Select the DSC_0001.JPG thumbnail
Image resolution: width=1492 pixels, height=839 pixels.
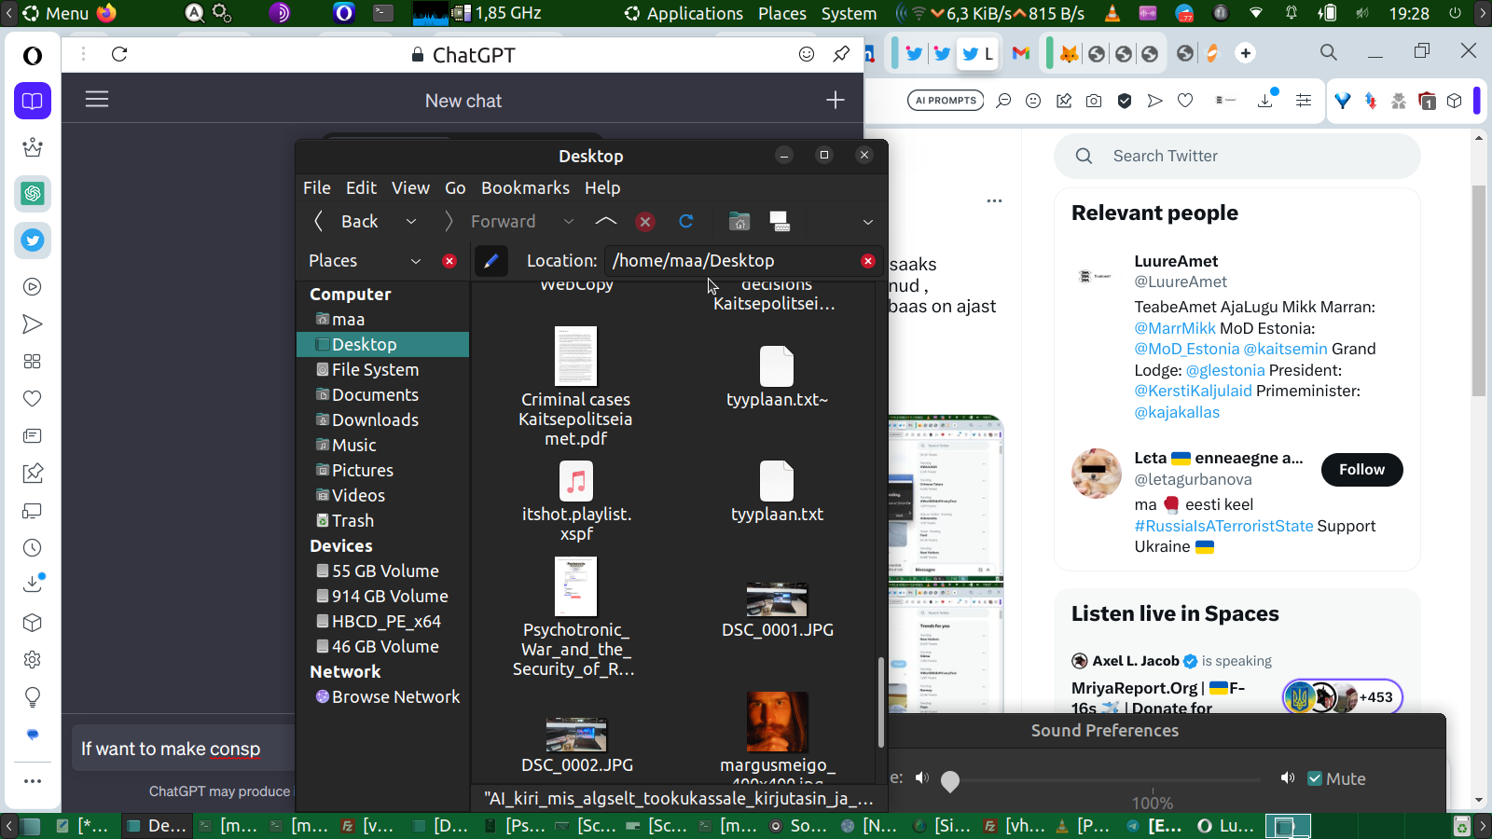(x=777, y=599)
